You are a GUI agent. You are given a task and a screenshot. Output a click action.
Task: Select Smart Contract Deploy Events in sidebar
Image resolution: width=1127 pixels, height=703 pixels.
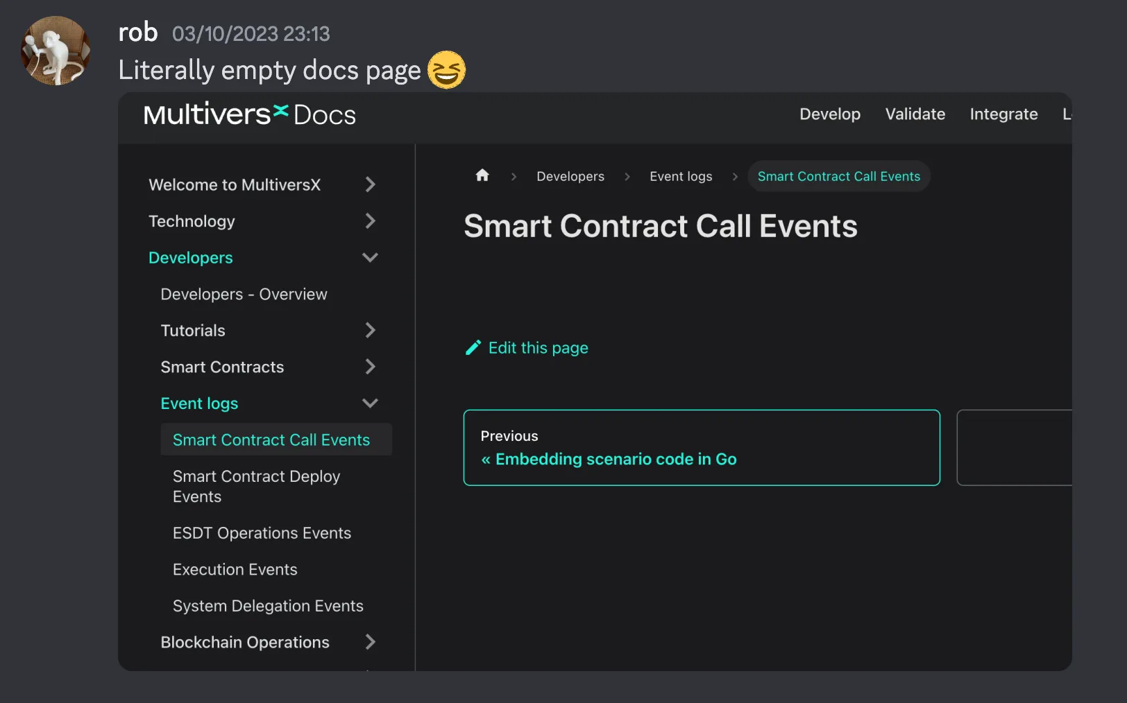point(256,486)
